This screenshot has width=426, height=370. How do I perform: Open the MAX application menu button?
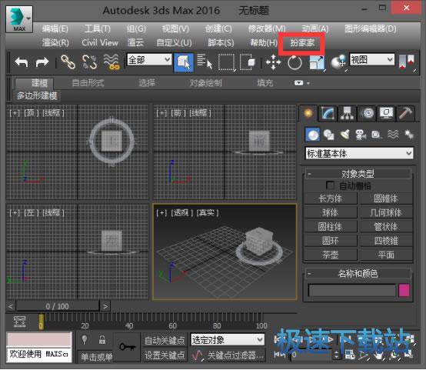tap(19, 19)
